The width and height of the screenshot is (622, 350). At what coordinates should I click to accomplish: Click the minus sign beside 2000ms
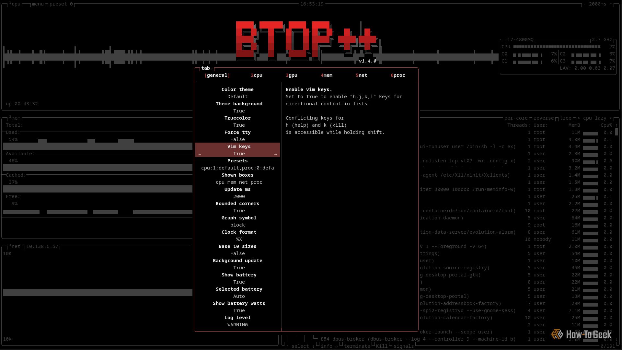click(x=585, y=4)
